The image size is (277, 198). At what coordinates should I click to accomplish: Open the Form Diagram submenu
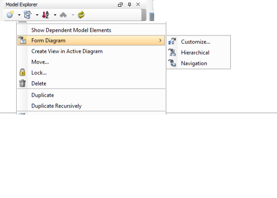[x=91, y=40]
